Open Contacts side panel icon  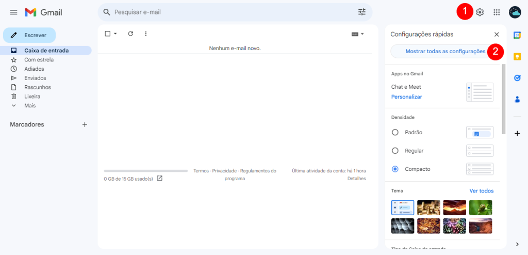point(517,100)
